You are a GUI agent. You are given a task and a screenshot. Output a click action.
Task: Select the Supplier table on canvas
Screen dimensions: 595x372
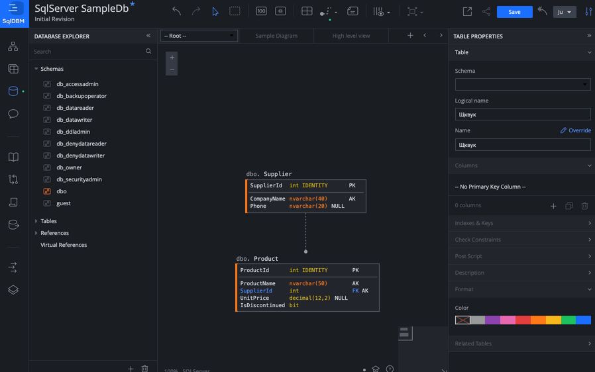(306, 196)
